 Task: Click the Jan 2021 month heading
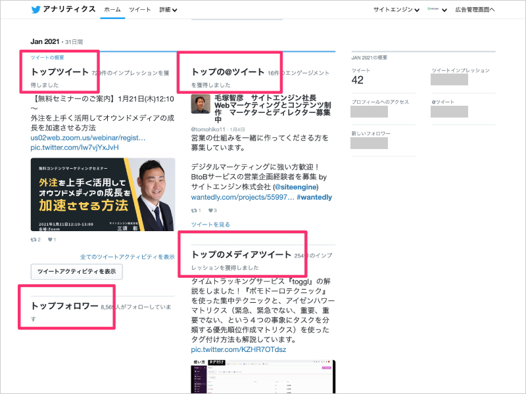pyautogui.click(x=45, y=41)
